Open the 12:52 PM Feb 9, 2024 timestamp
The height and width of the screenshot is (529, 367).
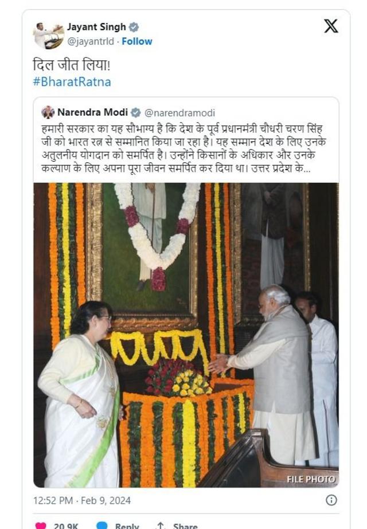pos(82,500)
